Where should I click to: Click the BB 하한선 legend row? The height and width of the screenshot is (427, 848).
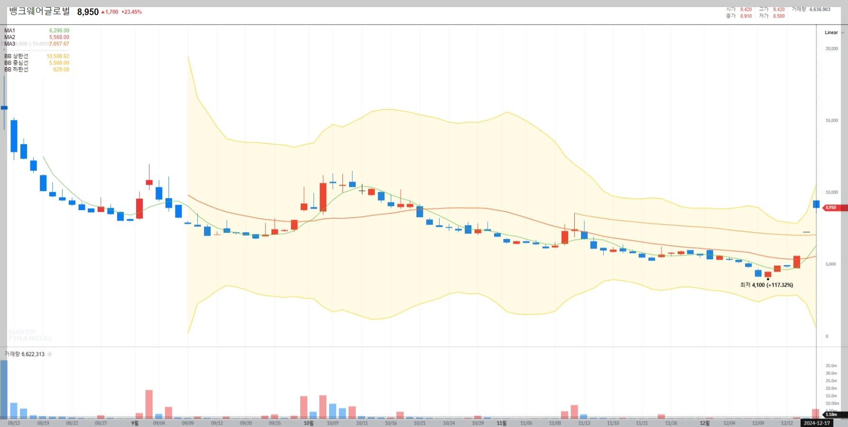37,69
